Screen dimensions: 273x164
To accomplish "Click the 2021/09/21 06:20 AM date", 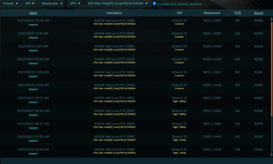I will (x=33, y=111).
